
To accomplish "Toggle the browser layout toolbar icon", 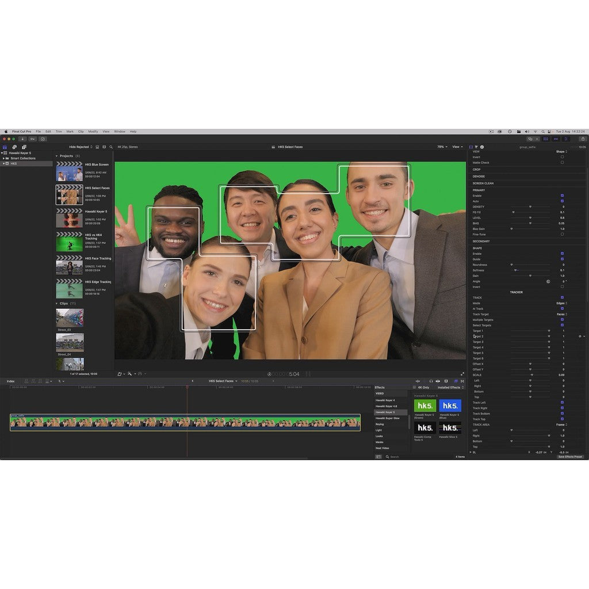I will [x=546, y=139].
